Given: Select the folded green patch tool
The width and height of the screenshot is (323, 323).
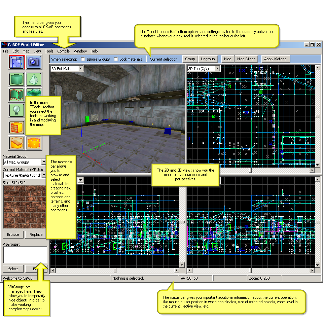Looking at the screenshot, I should (x=16, y=95).
